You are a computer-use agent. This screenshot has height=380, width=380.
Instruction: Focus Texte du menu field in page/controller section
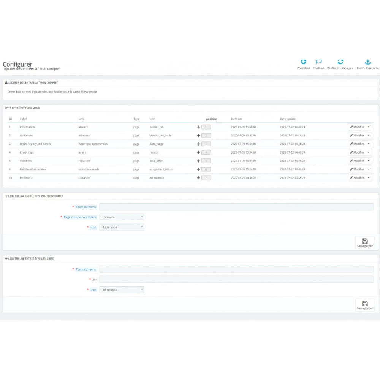coord(236,207)
